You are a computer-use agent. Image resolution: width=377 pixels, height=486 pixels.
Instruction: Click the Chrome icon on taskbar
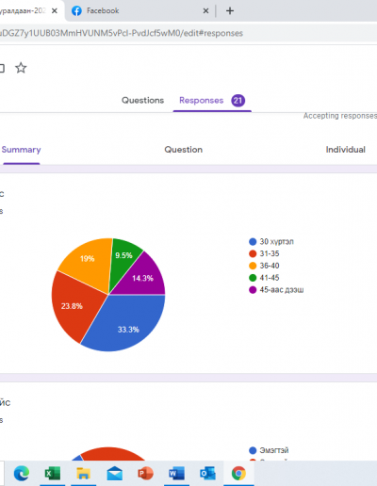coord(238,473)
